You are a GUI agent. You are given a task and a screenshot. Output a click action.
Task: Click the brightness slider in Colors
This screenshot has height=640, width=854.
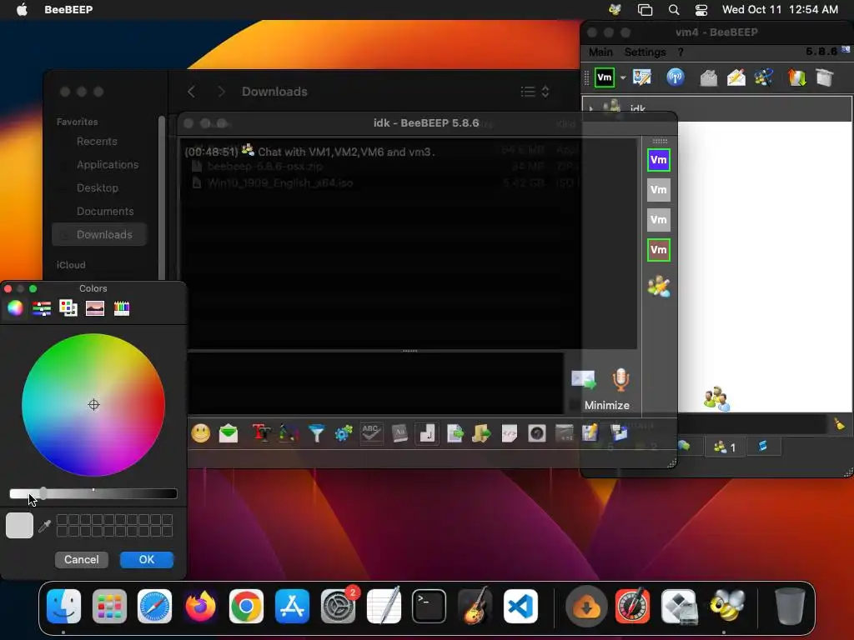(93, 493)
